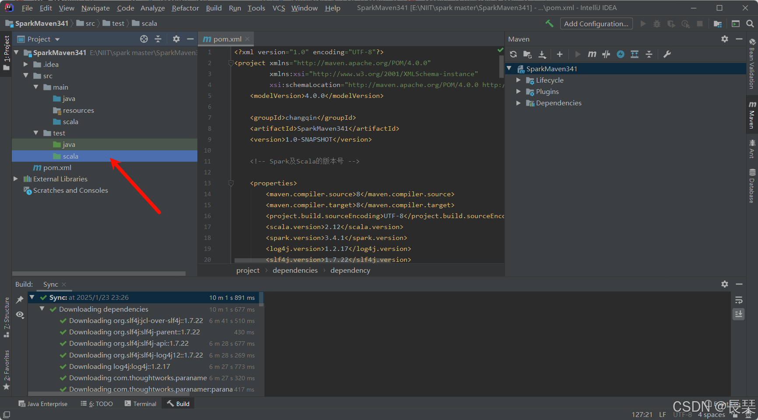
Task: Toggle Offline Mode icon in Maven toolbar
Action: (606, 54)
